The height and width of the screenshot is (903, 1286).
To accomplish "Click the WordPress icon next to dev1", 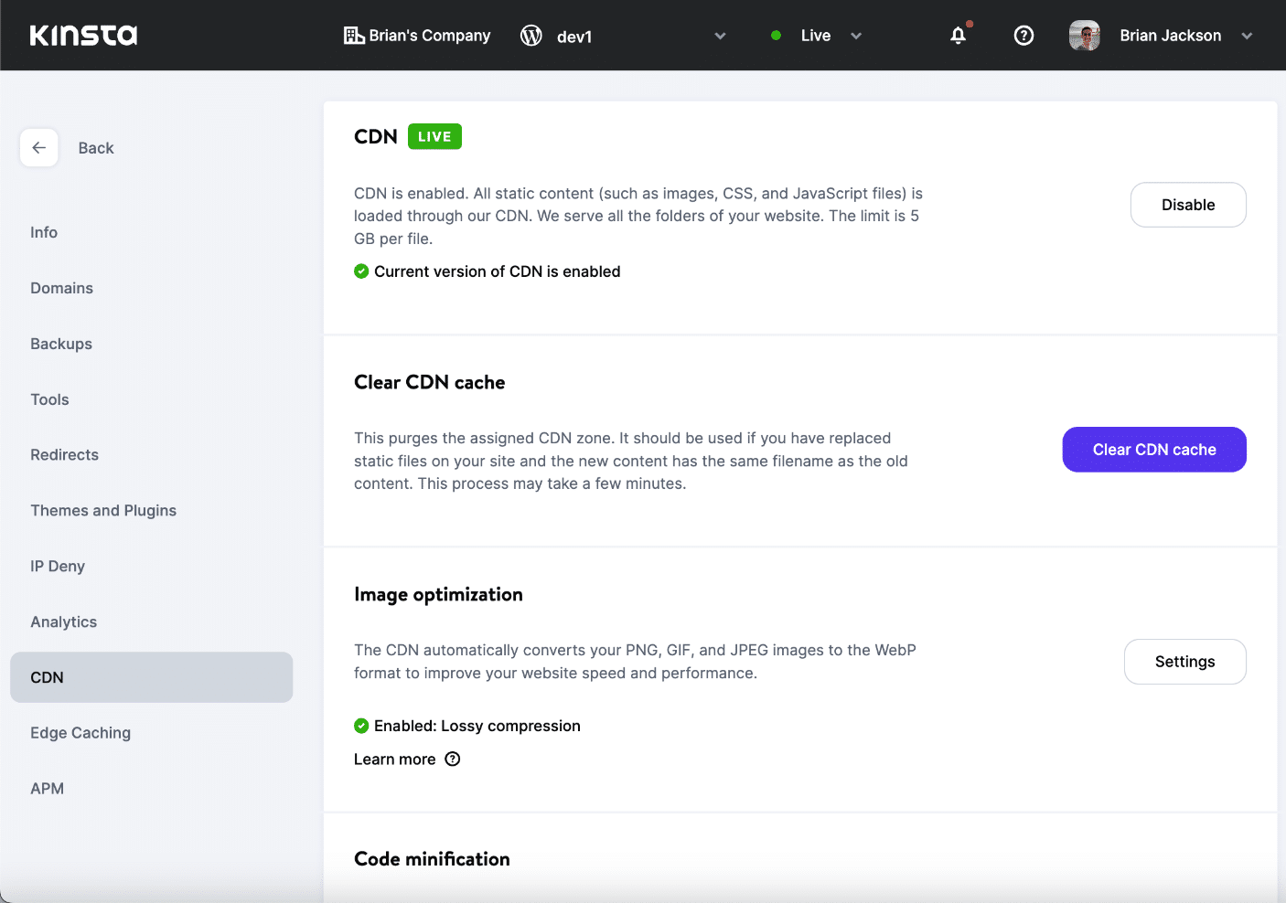I will (530, 36).
